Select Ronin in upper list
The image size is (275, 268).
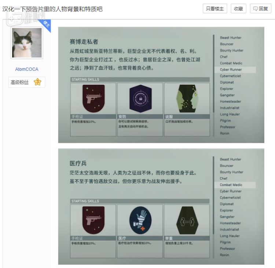(x=224, y=133)
